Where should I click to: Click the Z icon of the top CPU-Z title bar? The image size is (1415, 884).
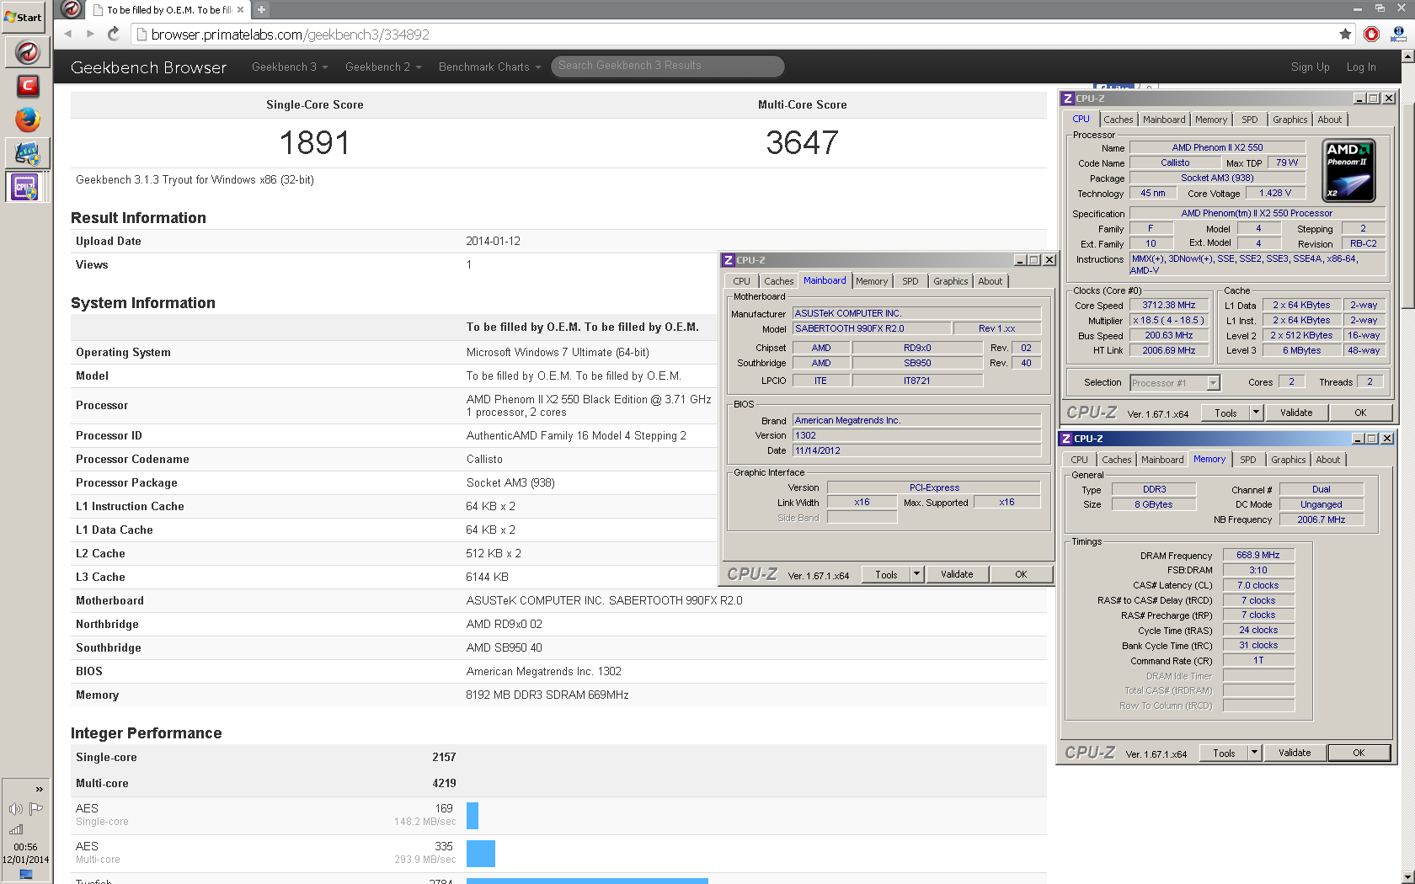(1068, 99)
